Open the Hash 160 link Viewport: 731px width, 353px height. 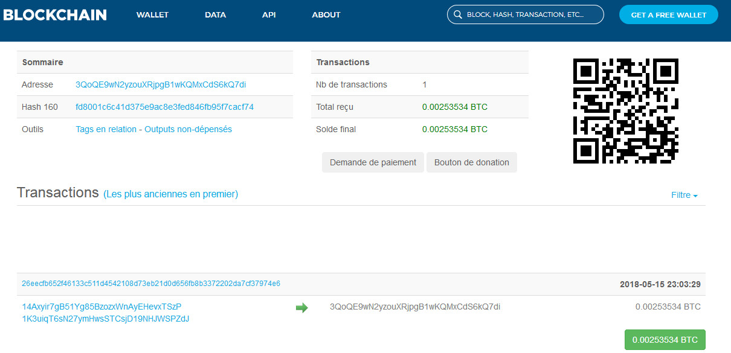tap(164, 107)
